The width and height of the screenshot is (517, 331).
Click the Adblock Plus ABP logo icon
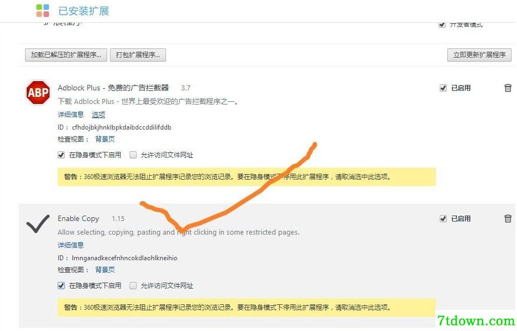point(38,93)
